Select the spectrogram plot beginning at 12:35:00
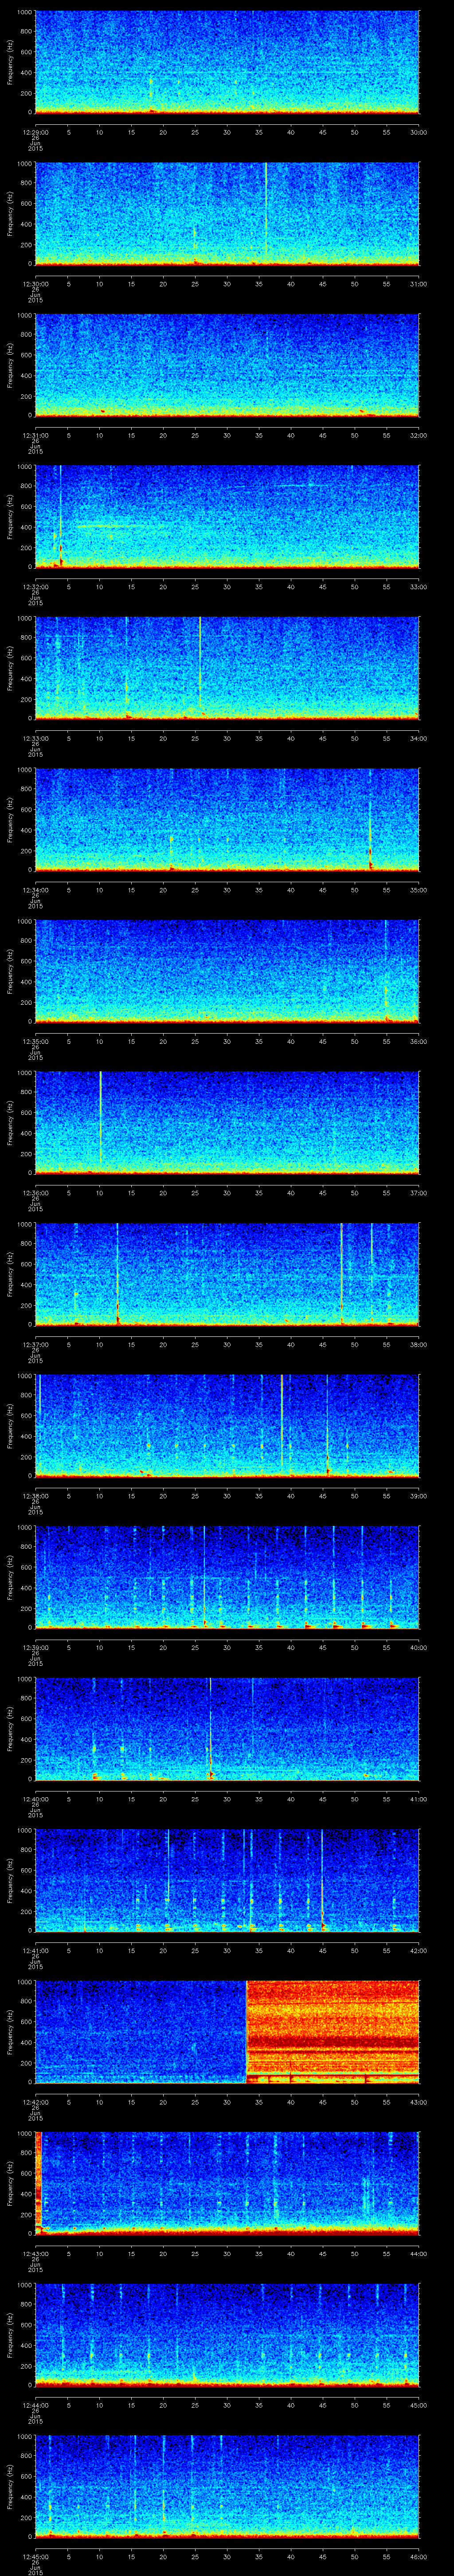454x2576 pixels. point(227,971)
